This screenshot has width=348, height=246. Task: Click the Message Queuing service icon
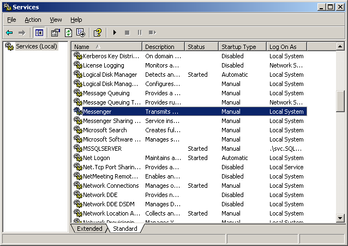click(78, 93)
